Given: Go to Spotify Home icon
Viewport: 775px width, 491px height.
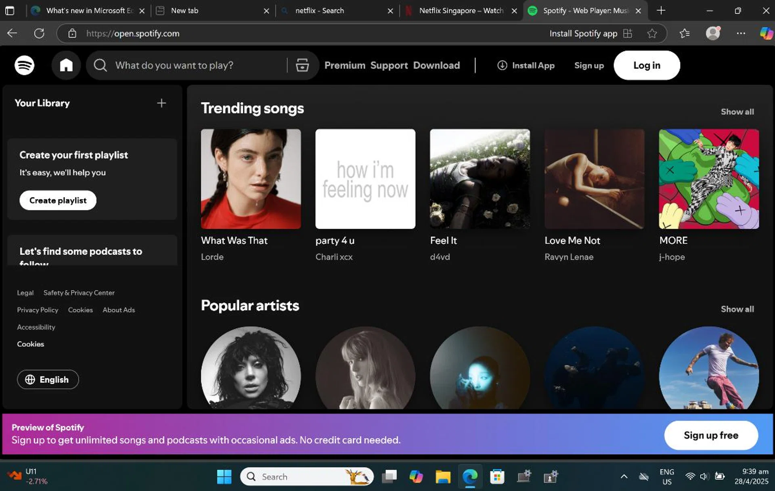Looking at the screenshot, I should click(66, 65).
